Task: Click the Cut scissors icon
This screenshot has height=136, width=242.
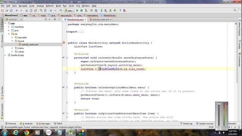Action: (x=27, y=11)
